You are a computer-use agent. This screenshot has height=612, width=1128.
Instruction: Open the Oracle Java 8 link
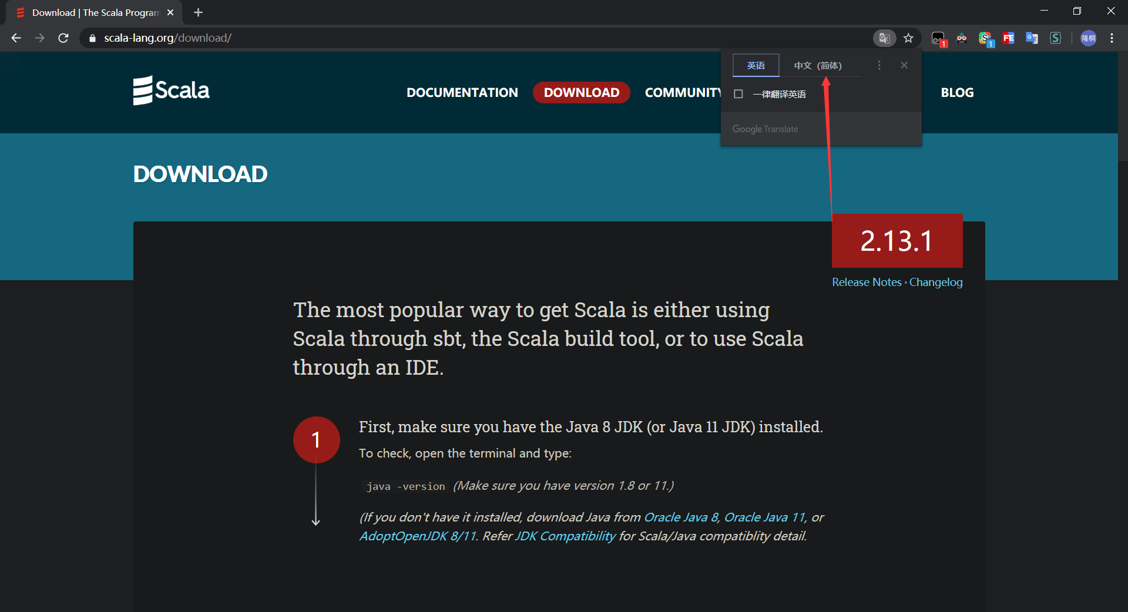[x=681, y=517]
